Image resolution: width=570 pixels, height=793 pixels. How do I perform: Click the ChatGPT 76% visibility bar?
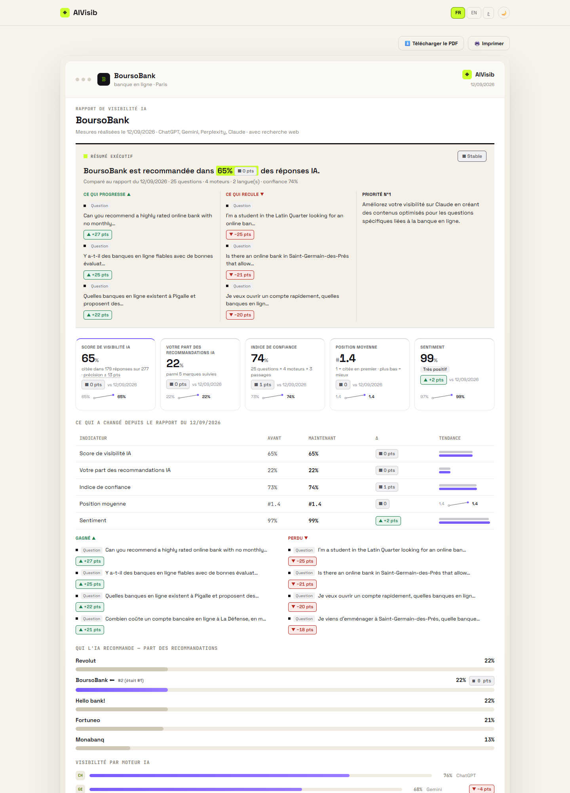pos(260,776)
